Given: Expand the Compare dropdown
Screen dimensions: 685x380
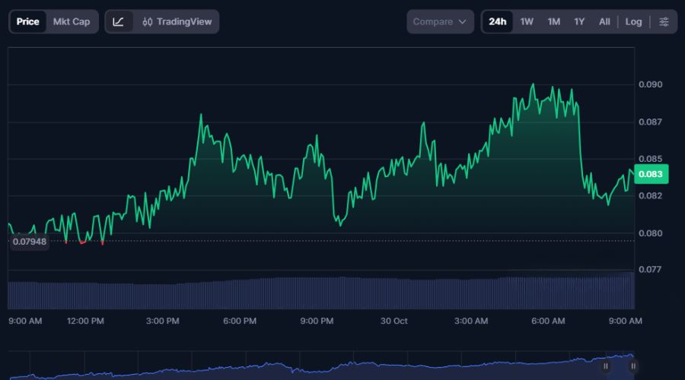Looking at the screenshot, I should [440, 22].
